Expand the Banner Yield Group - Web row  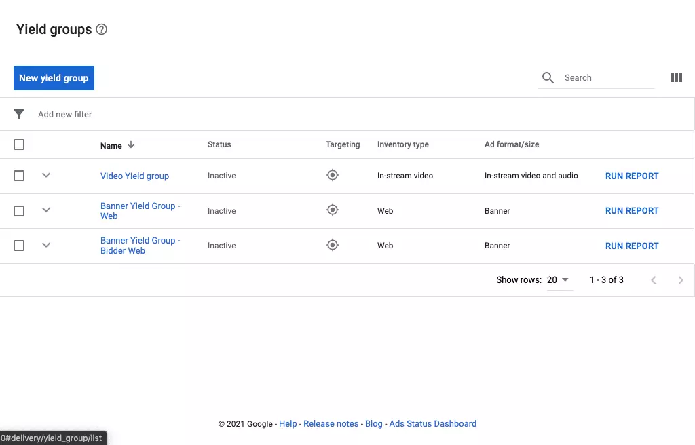coord(46,210)
